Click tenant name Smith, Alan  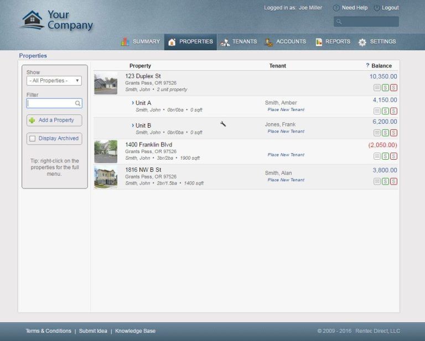coord(278,173)
